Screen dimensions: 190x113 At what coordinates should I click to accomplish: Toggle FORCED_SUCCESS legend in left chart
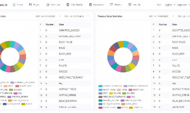18,100
